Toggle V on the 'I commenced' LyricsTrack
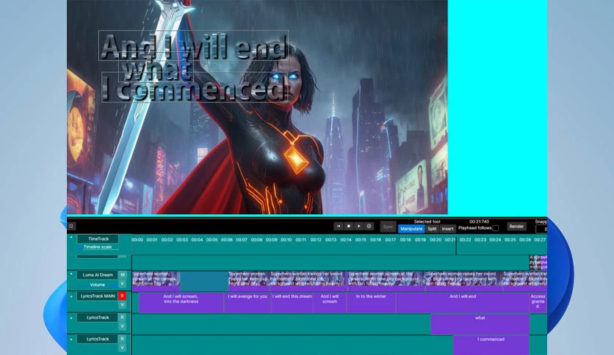The width and height of the screenshot is (614, 355). point(123,348)
